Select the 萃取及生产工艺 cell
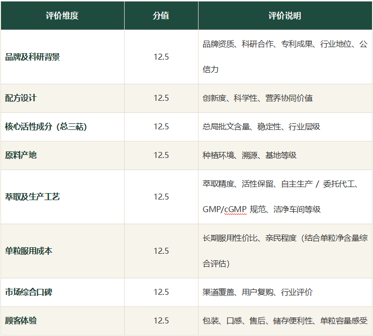 62,197
